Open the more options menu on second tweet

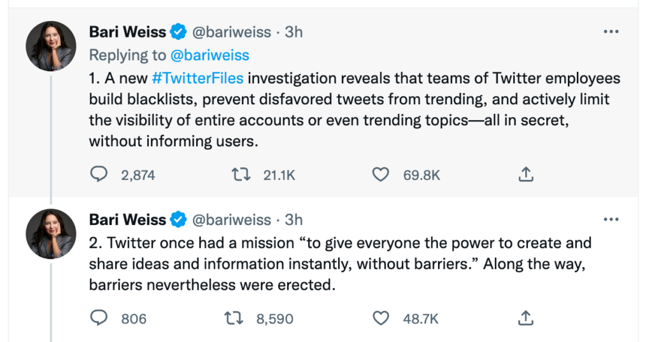pyautogui.click(x=611, y=219)
